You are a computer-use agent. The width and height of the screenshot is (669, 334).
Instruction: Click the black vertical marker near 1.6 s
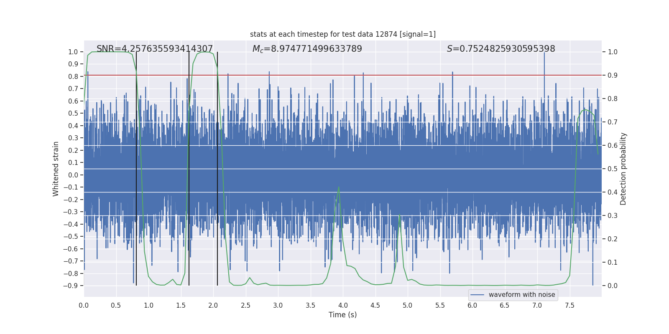[189, 169]
